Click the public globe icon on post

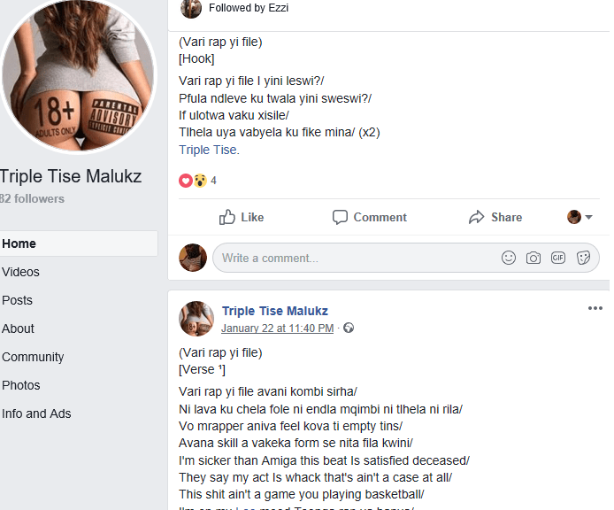349,328
